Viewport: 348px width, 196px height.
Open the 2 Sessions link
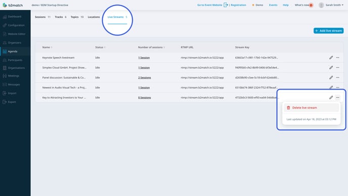[145, 77]
